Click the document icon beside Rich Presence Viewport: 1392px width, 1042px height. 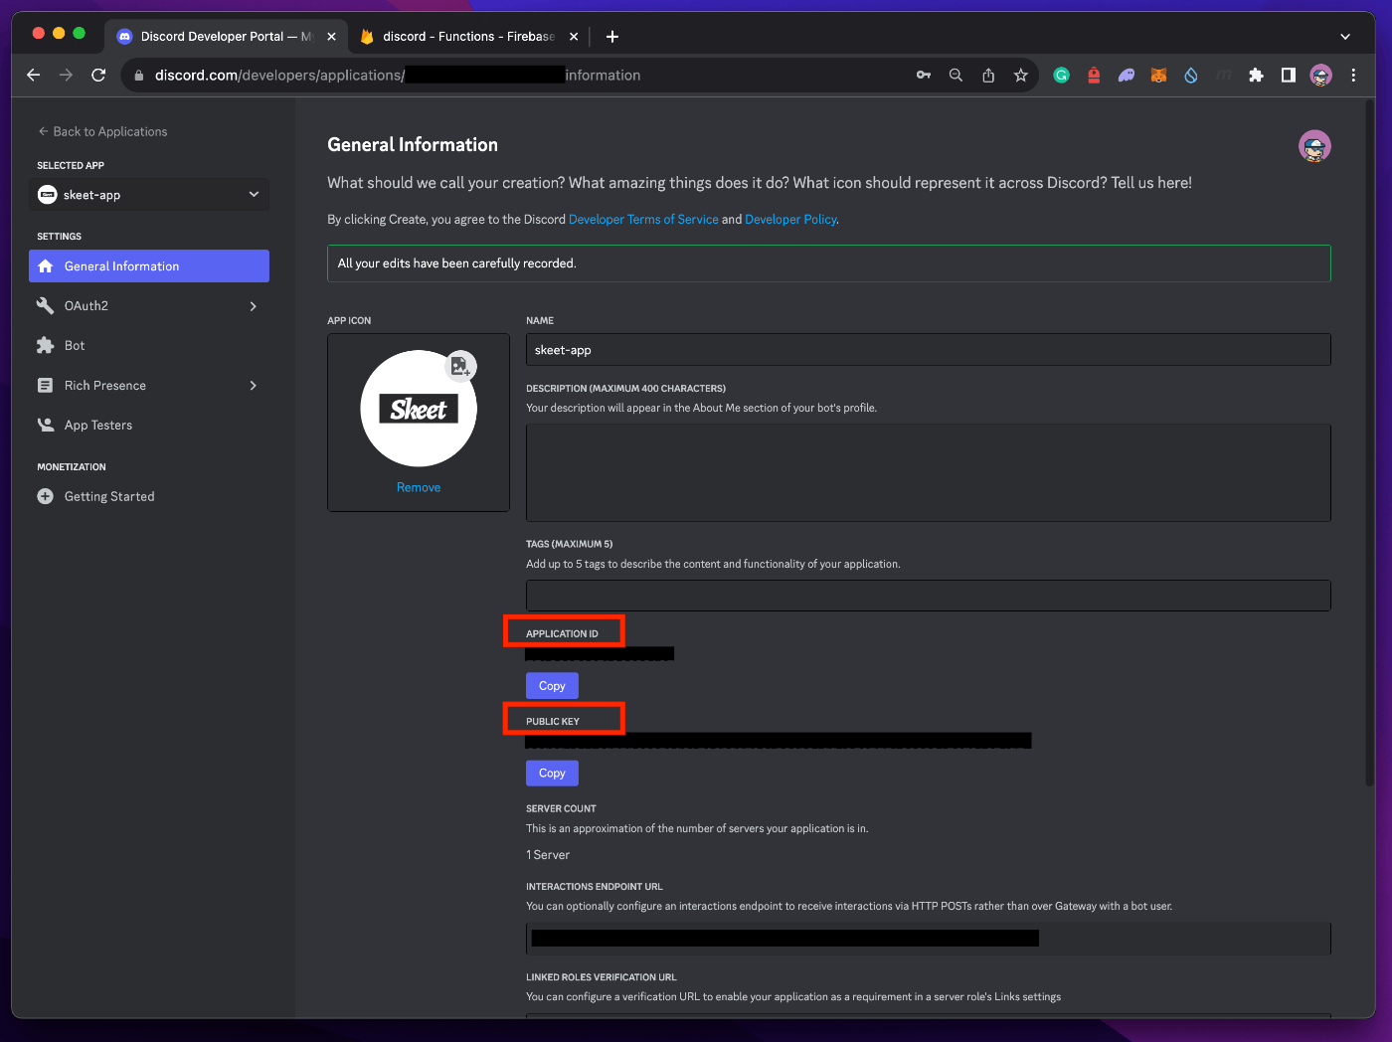[x=45, y=386]
